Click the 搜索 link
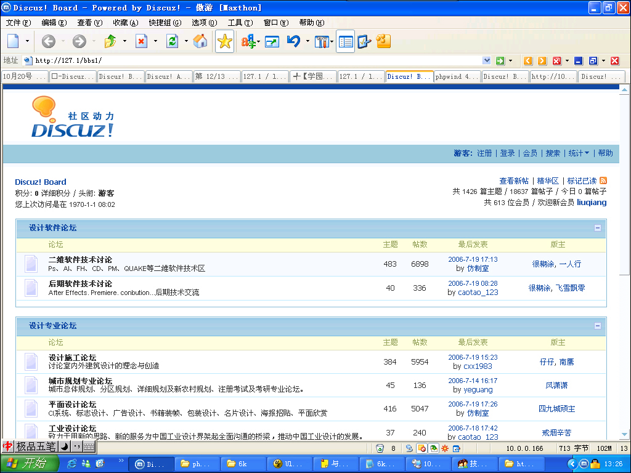 coord(553,153)
